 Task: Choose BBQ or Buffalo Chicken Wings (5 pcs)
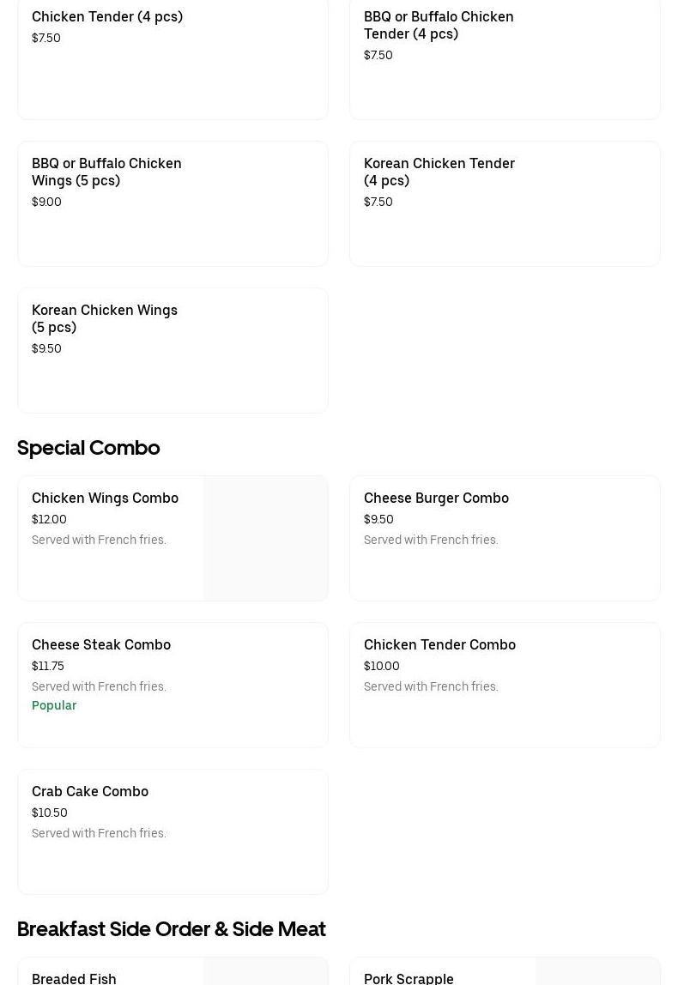(106, 172)
